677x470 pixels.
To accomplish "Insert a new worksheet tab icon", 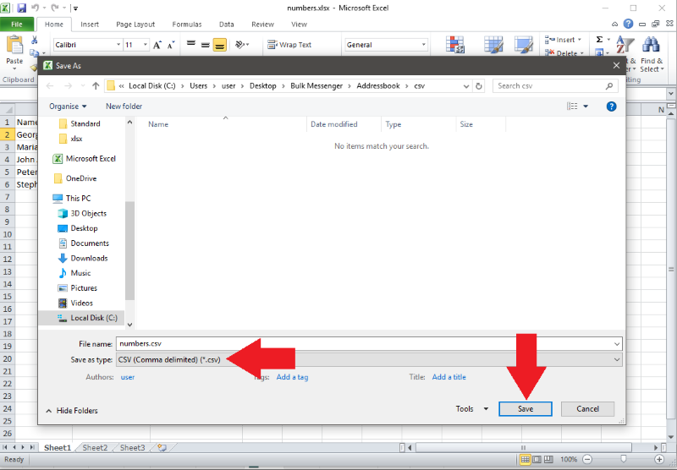I will click(162, 448).
